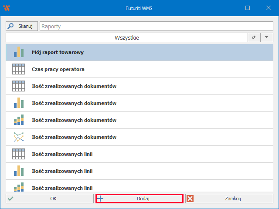The image size is (279, 209).
Task: Select the Mój raport towarowy report name
Action: pyautogui.click(x=58, y=52)
